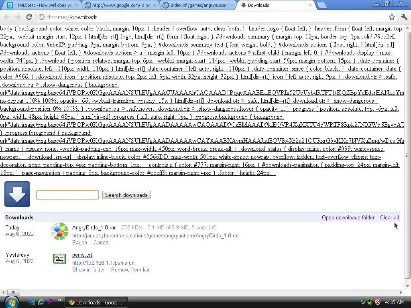Click the horizontal scrollbar right arrow
The height and width of the screenshot is (308, 411).
pos(401,292)
